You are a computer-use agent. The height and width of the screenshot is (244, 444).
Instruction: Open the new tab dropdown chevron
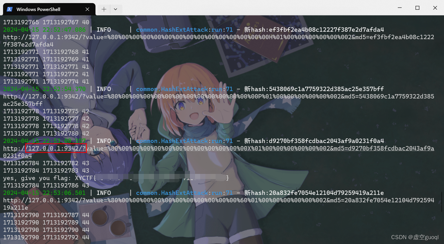pos(115,9)
